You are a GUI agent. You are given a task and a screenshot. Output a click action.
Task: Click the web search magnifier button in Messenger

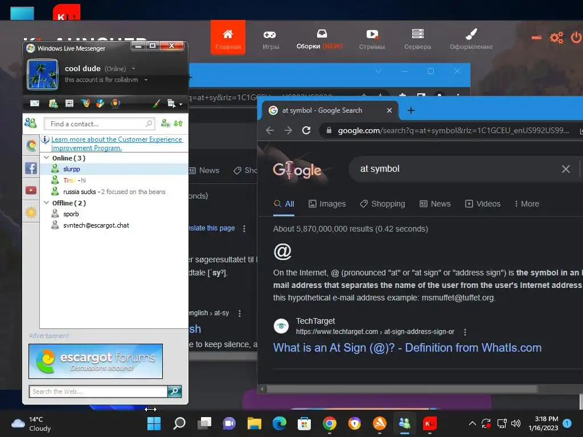pyautogui.click(x=174, y=391)
